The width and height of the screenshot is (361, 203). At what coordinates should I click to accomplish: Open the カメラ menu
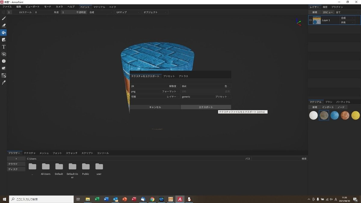click(59, 7)
